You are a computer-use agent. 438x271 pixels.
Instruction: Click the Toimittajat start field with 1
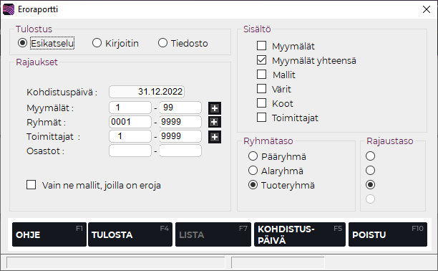coord(130,136)
